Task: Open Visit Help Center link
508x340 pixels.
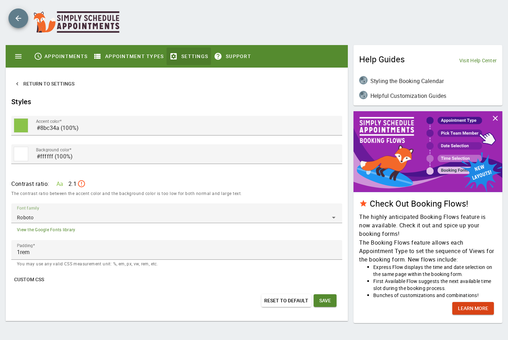Action: 478,61
